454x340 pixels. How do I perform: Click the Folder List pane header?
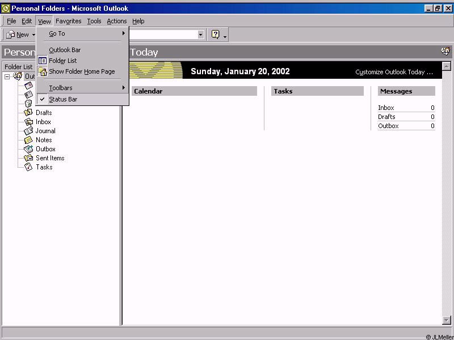click(x=19, y=67)
